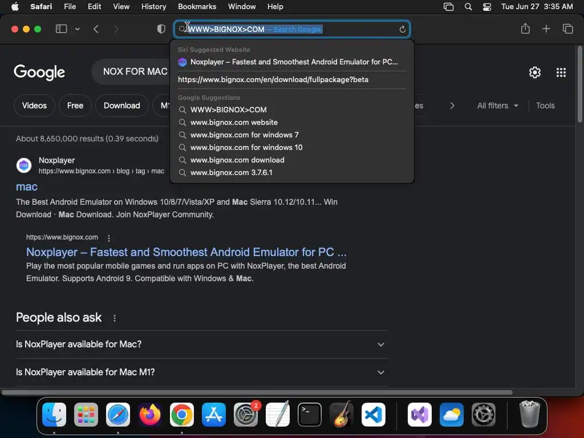Screen dimensions: 584x438
Task: Pick the www.bignox.com download suggestion
Action: click(x=292, y=160)
